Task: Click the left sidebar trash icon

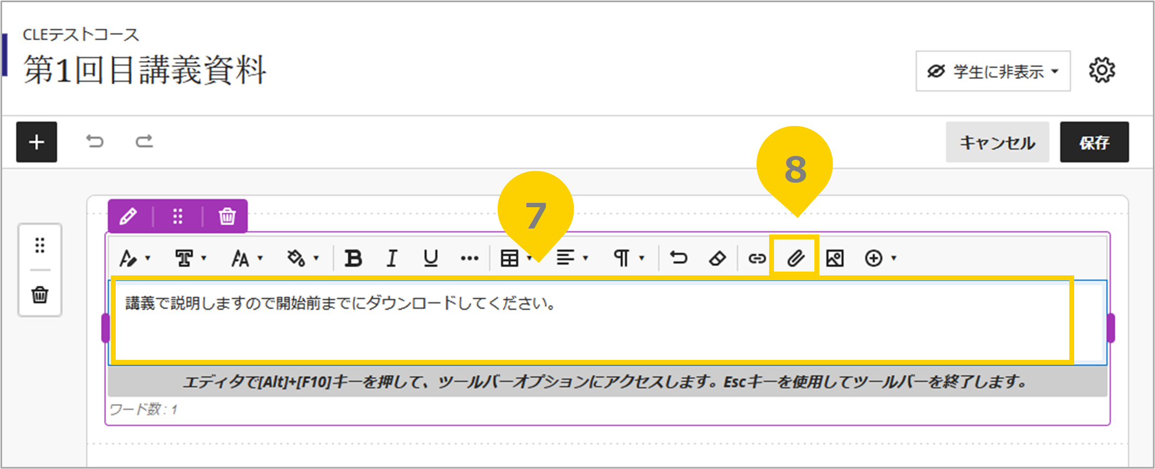Action: (x=40, y=295)
